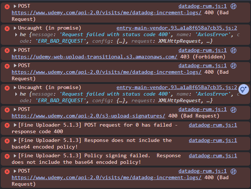Open the datadog-rum.js:1 link on the 'POST request for 0' row
Image resolution: width=251 pixels, height=189 pixels.
[213, 125]
